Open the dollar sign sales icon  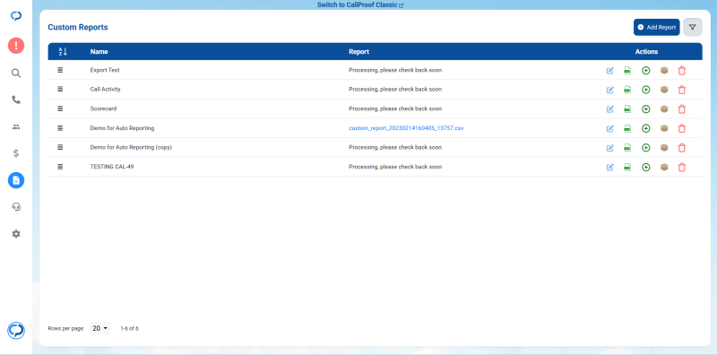(16, 153)
